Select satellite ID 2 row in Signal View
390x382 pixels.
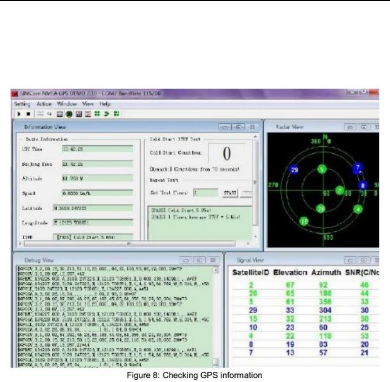click(306, 285)
